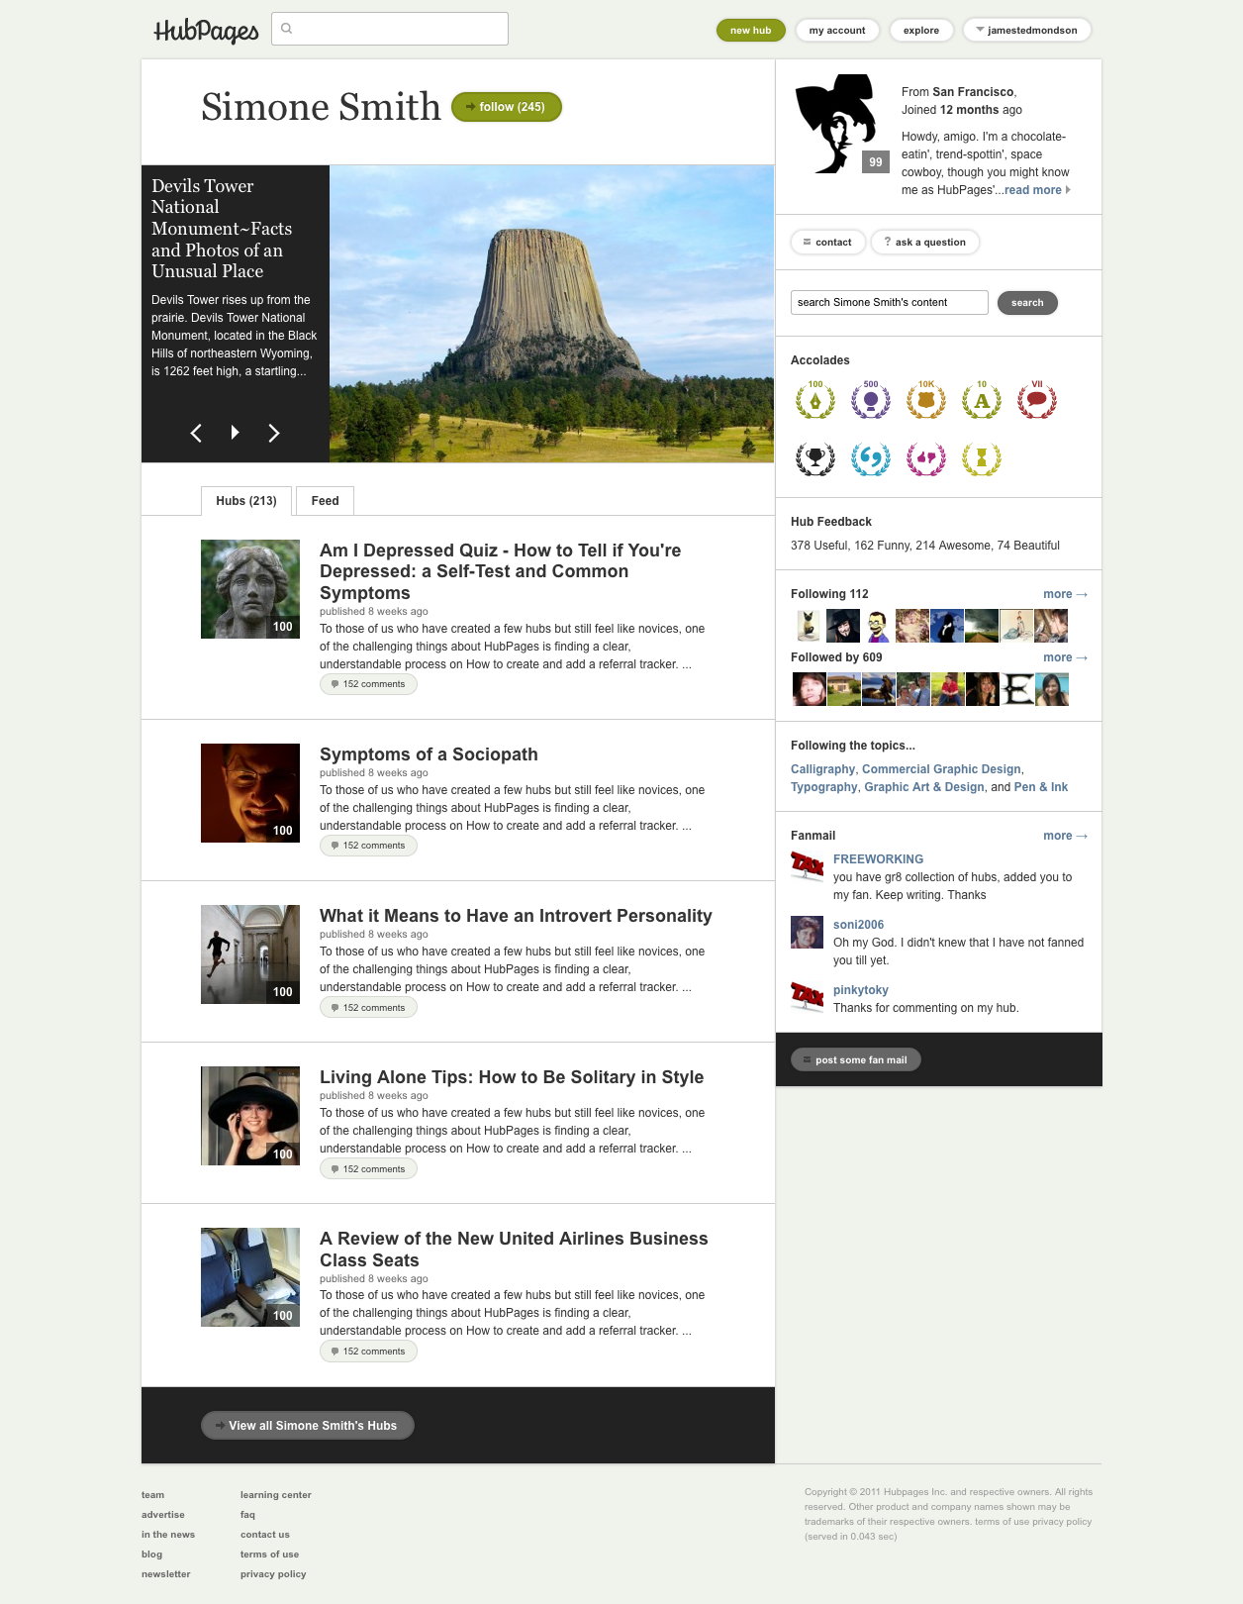Click the Calligraphy topic link
Screen dimensions: 1243x1604
pyautogui.click(x=822, y=769)
